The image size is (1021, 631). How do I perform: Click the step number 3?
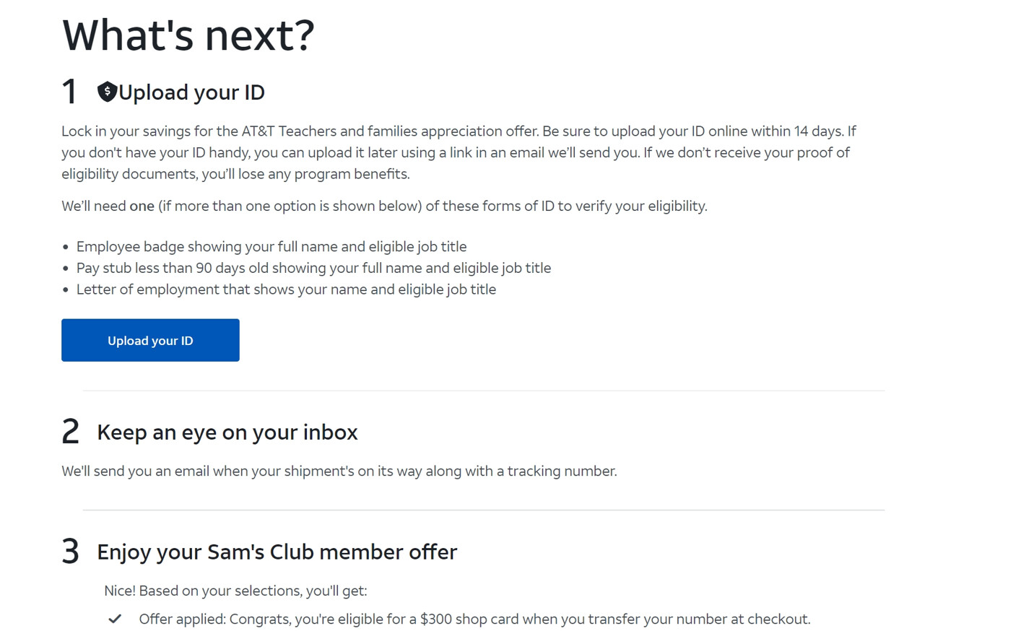click(x=70, y=552)
